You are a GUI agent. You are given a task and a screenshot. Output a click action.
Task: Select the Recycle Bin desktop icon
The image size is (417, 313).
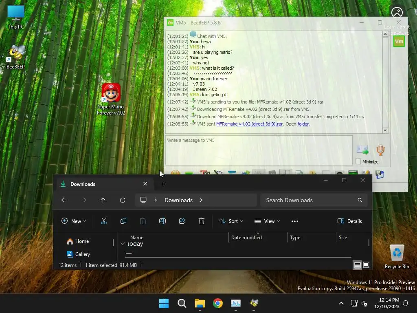click(397, 257)
